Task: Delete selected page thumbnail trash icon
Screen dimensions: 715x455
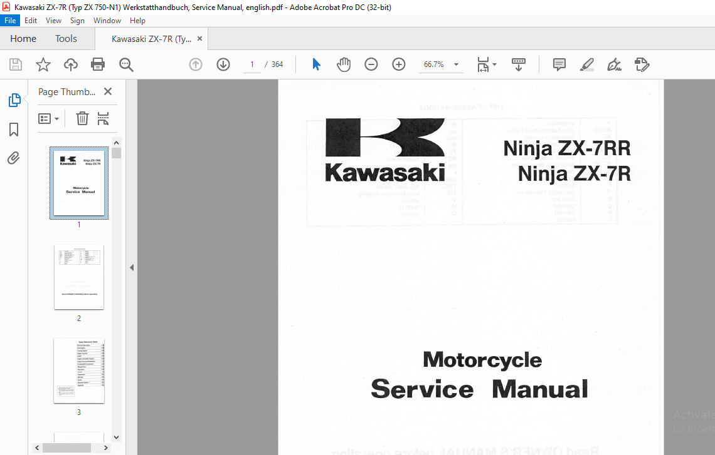Action: pyautogui.click(x=82, y=118)
